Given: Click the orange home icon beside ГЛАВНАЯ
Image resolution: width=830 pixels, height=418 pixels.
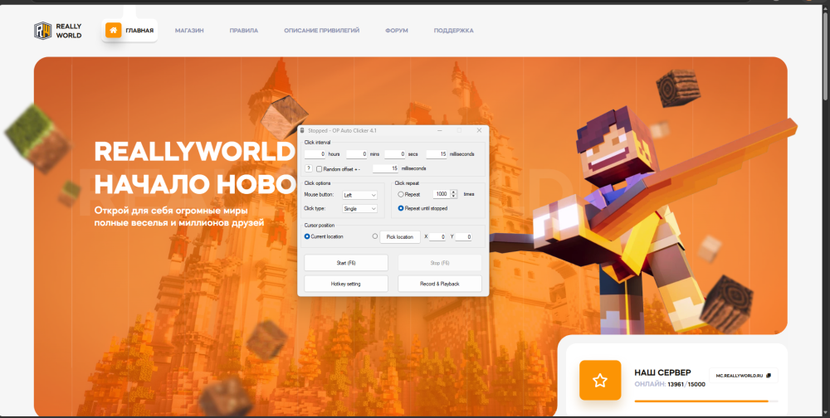Looking at the screenshot, I should (x=113, y=30).
